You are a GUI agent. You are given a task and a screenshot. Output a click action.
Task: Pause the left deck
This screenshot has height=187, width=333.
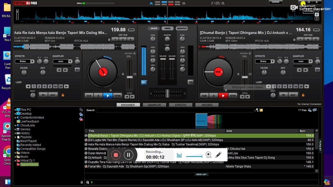[x=98, y=96]
